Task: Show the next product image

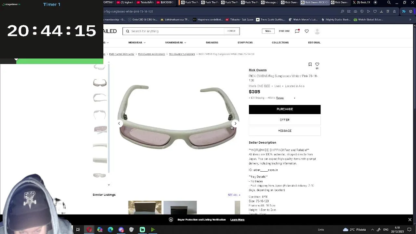Action: pyautogui.click(x=235, y=123)
